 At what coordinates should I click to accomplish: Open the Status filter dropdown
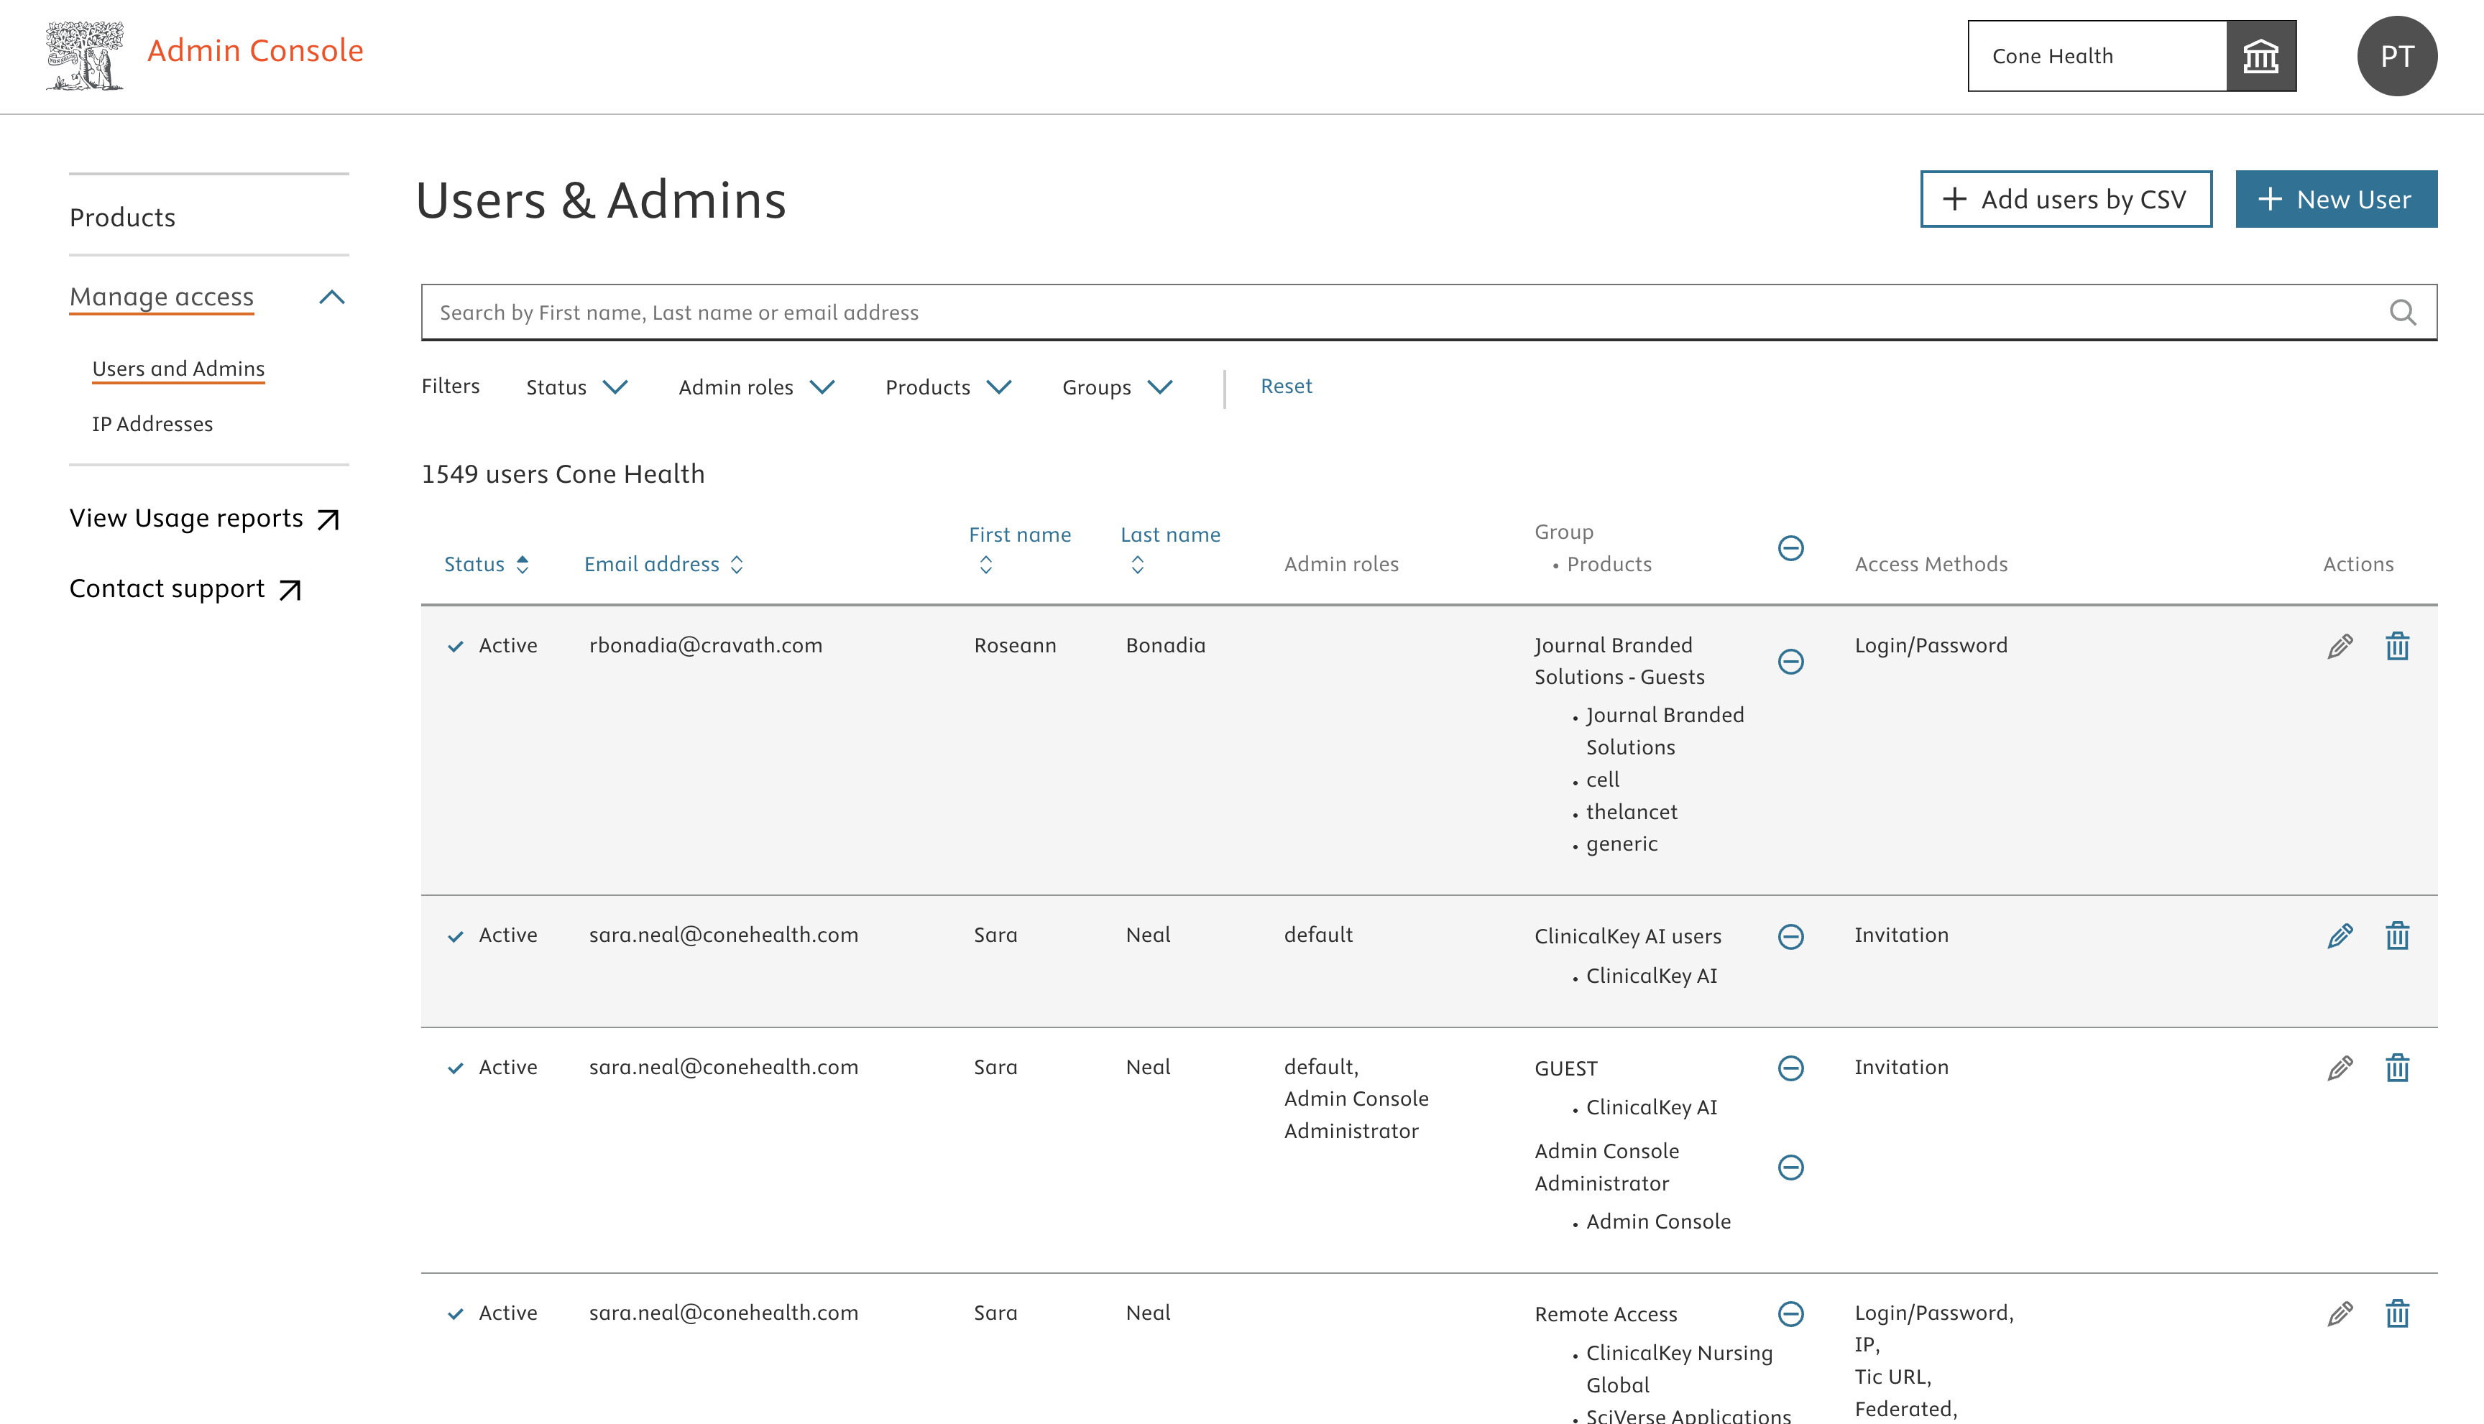tap(576, 387)
